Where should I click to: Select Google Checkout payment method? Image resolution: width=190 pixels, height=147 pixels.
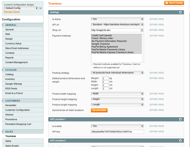pos(116,44)
